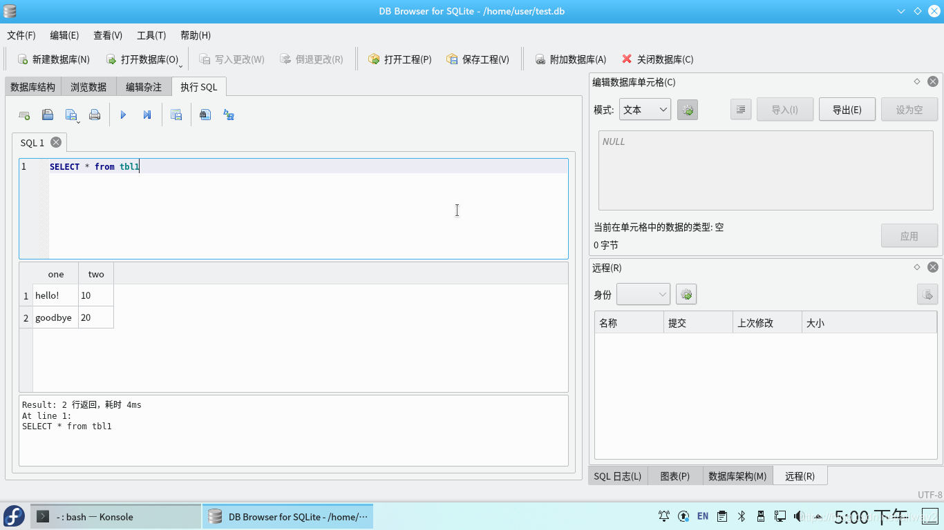Print the current SQL statement
Screen dimensions: 944x530
click(95, 115)
